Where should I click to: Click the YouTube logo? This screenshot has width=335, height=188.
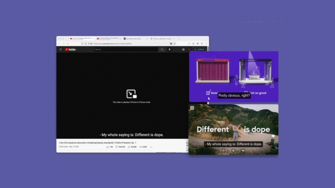tap(70, 49)
